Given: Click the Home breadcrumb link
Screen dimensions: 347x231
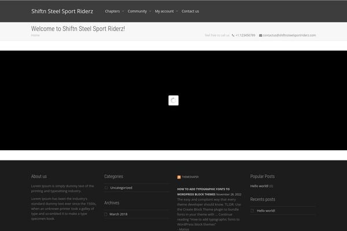Looking at the screenshot, I should 35,35.
